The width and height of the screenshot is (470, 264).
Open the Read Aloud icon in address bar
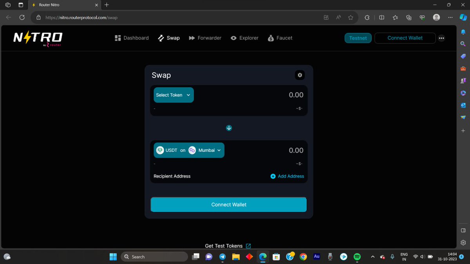[338, 18]
